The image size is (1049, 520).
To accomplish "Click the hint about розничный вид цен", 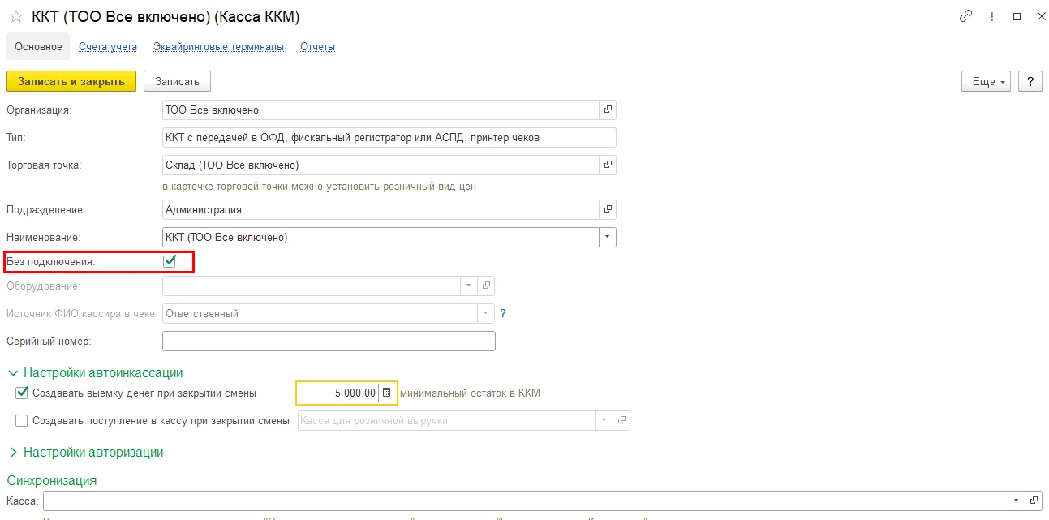I will [320, 187].
